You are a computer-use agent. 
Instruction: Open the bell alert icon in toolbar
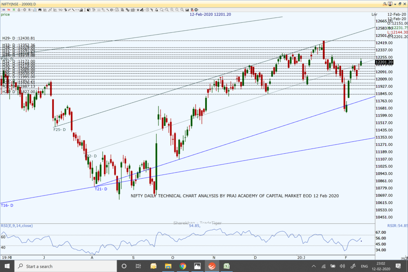point(156,10)
